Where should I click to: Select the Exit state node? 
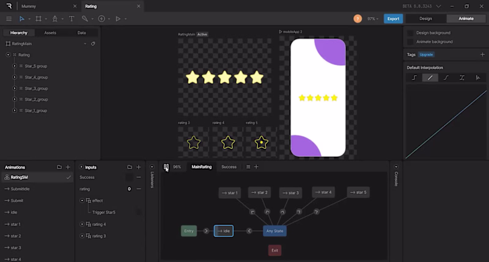click(x=274, y=250)
